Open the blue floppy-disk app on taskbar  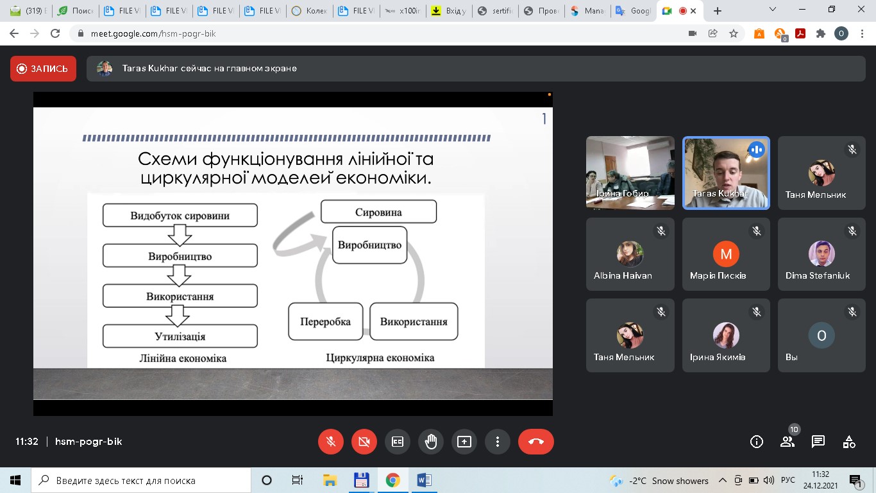pos(362,480)
